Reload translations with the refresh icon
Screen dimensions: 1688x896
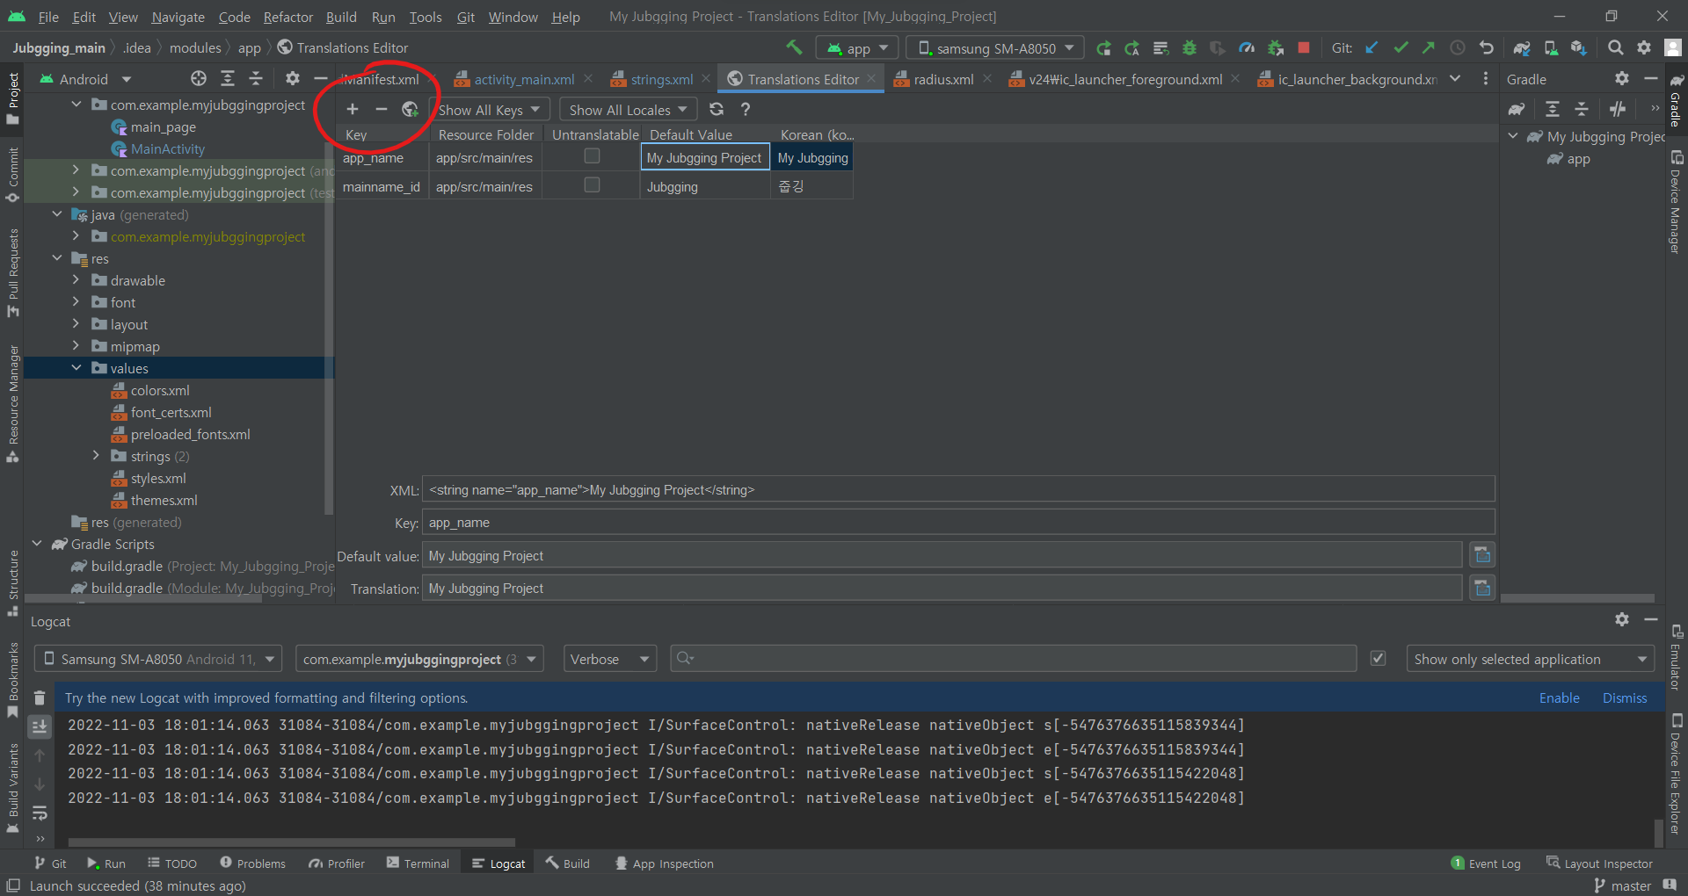pos(717,109)
